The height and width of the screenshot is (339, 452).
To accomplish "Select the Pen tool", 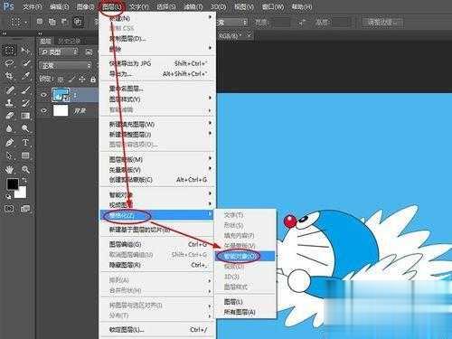I will click(x=9, y=142).
